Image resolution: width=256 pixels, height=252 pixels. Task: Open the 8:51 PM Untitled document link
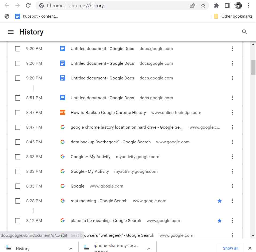102,98
